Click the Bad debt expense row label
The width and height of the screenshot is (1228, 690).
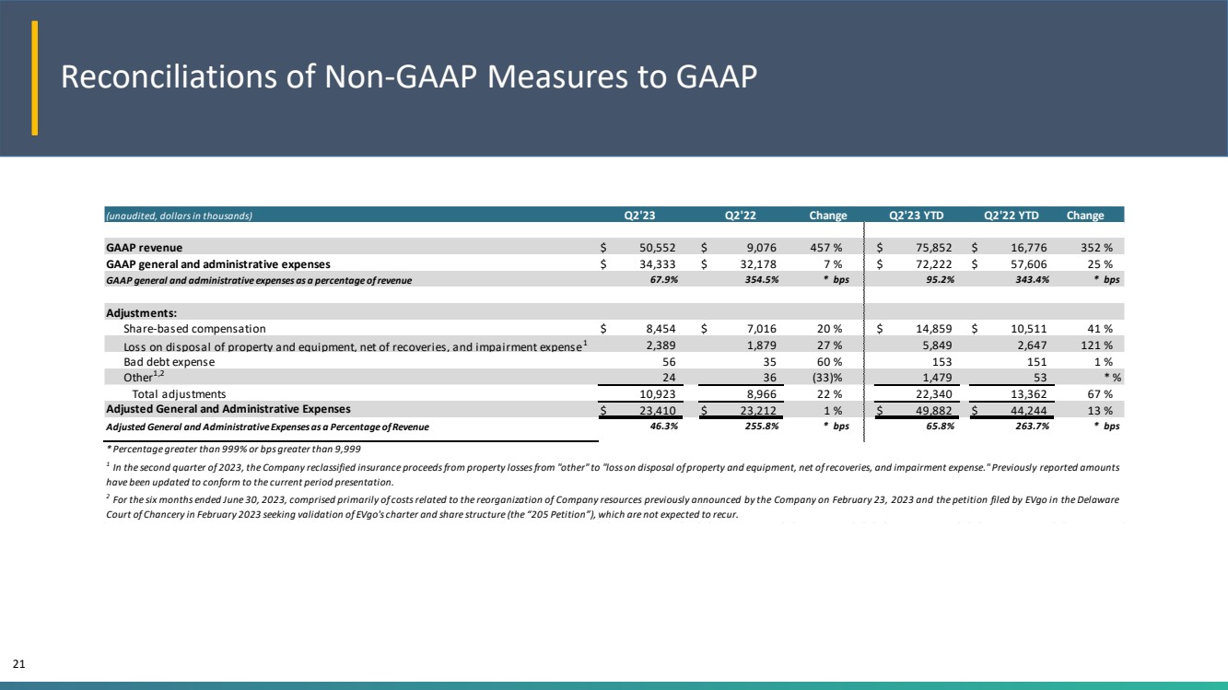click(x=169, y=362)
